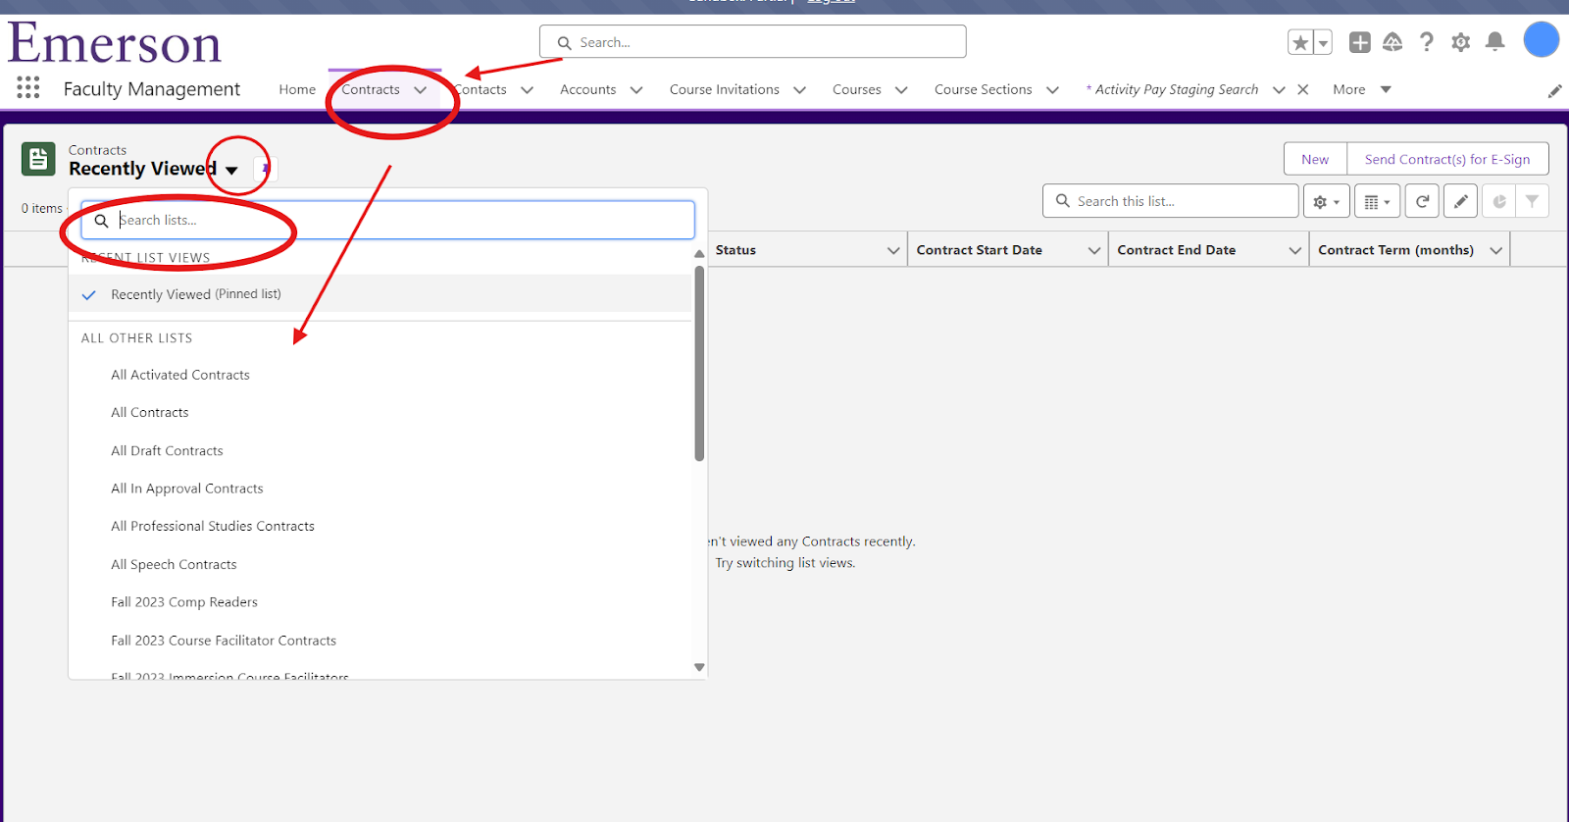Screen dimensions: 1569x822
Task: Sort by Contract Term (months) header
Action: pyautogui.click(x=1395, y=250)
